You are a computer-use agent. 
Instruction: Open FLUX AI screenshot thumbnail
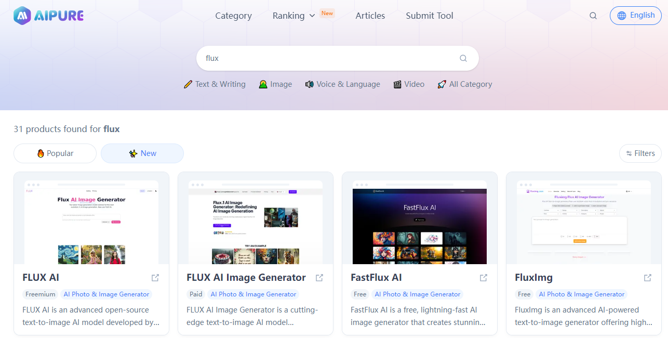point(91,223)
